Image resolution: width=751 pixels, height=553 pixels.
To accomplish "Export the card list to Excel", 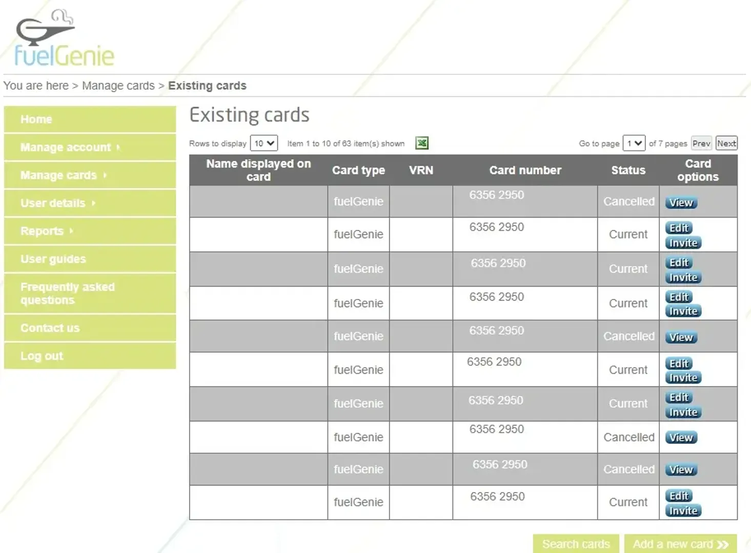I will [421, 143].
